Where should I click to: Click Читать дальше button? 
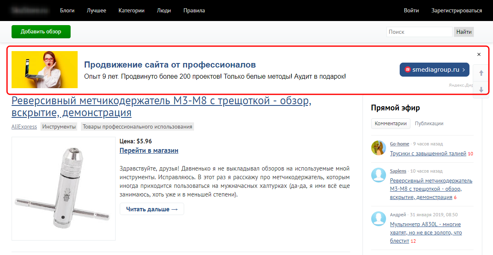152,209
